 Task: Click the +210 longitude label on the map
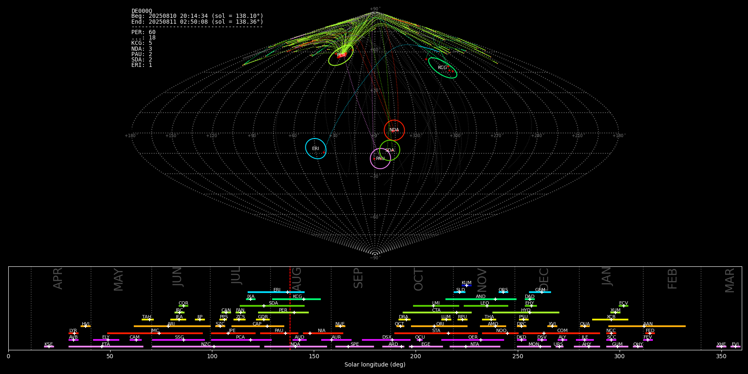(577, 135)
